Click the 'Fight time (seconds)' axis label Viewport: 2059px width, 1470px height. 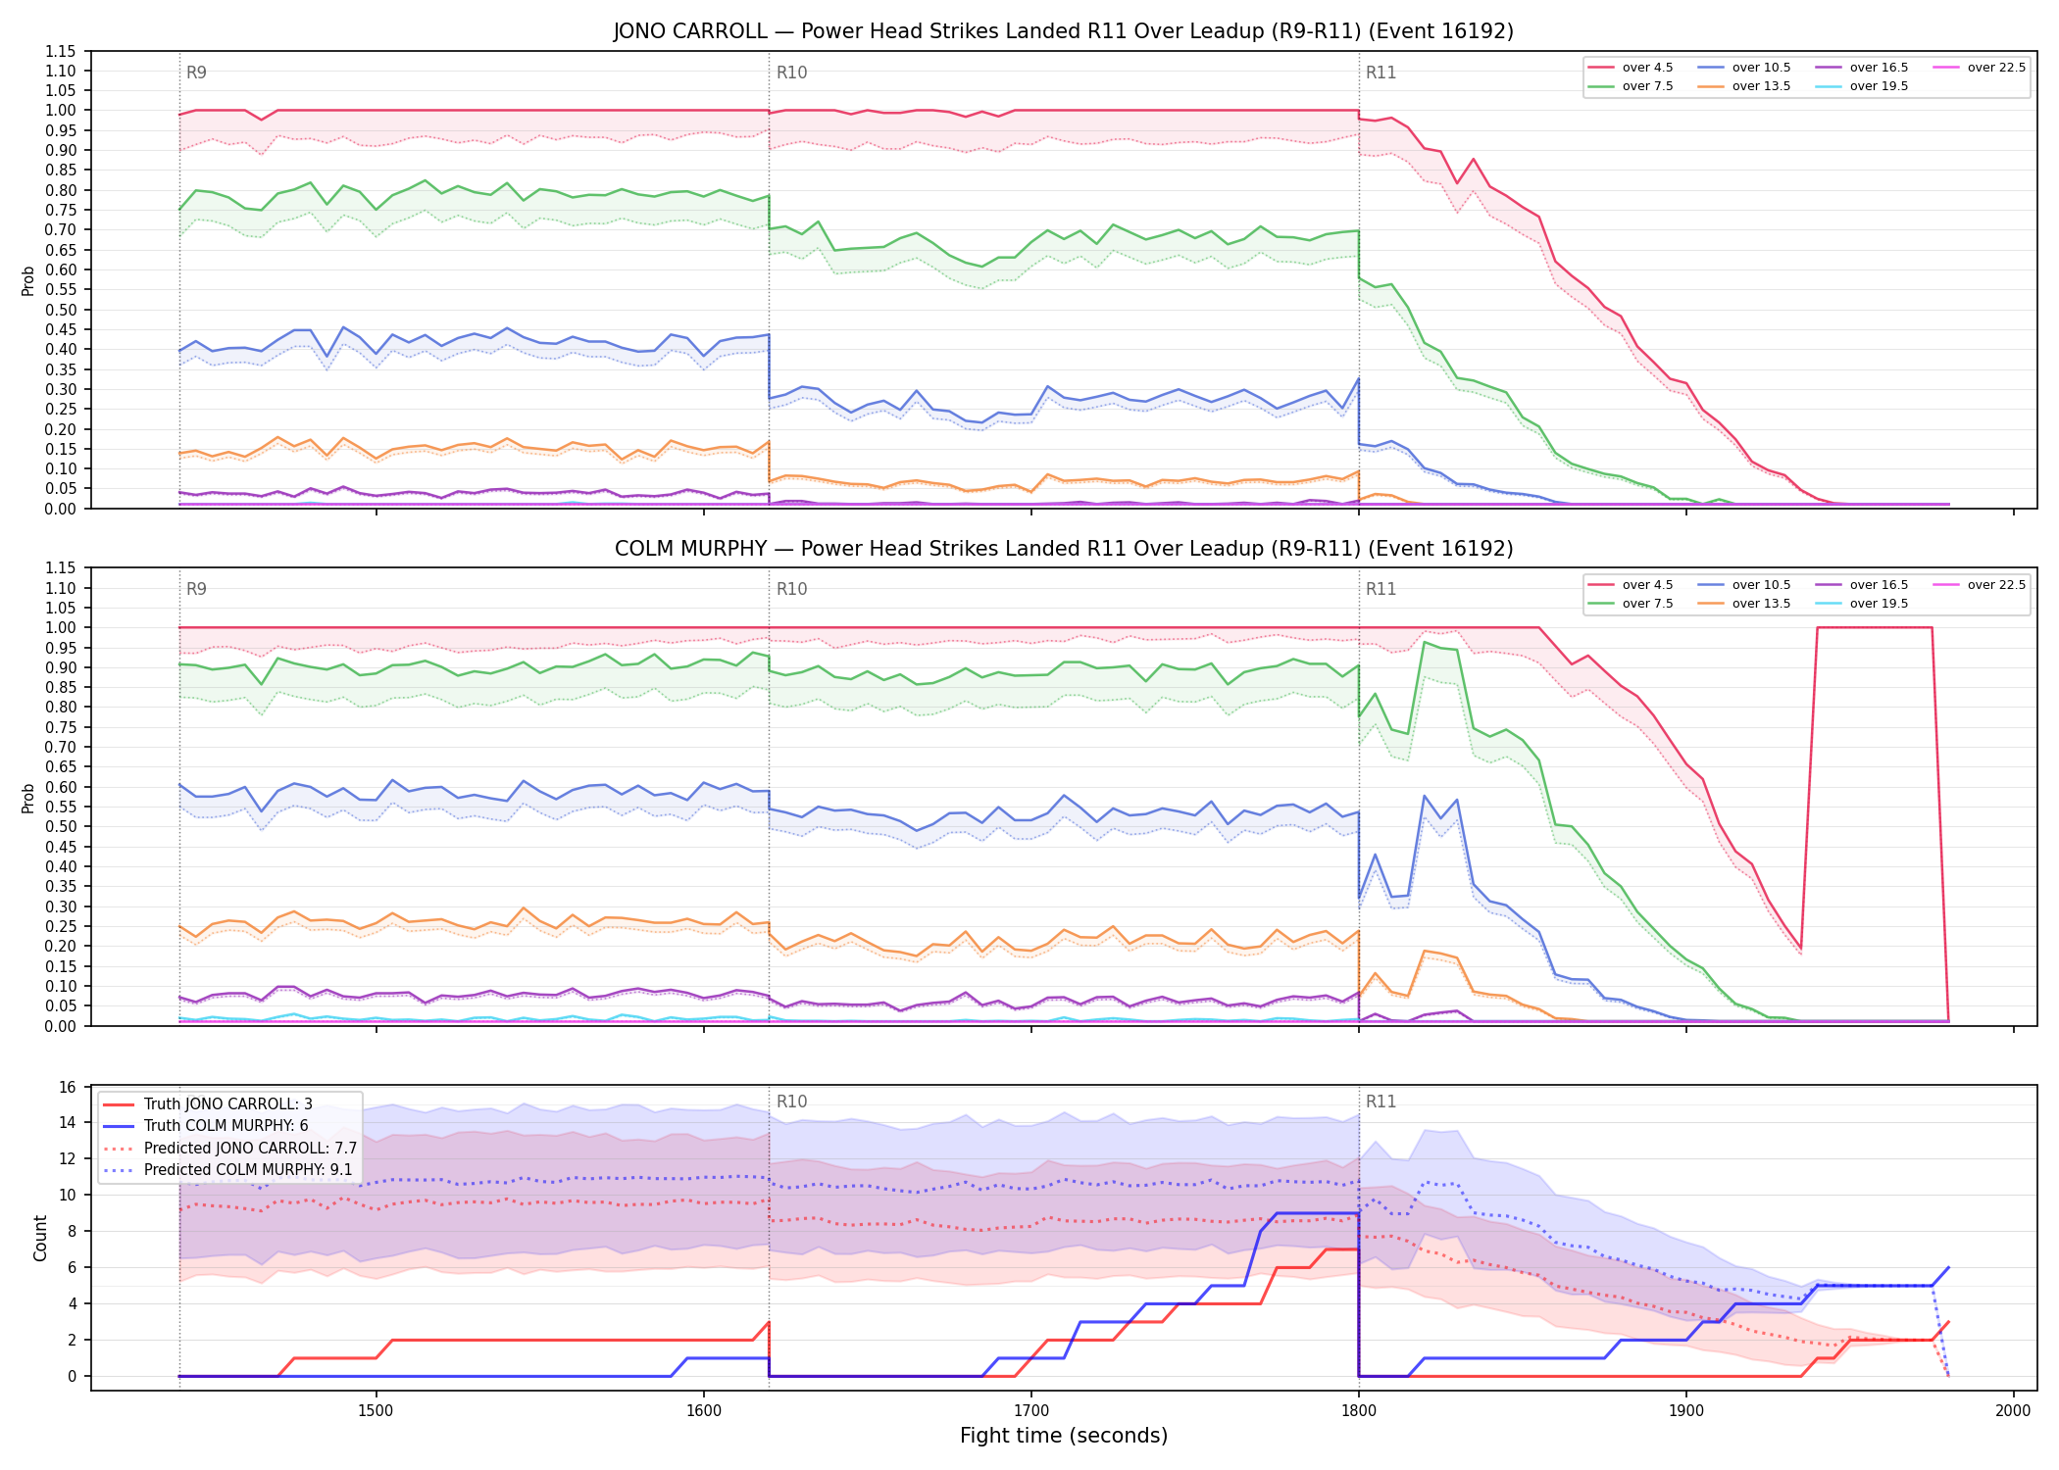click(1064, 1436)
